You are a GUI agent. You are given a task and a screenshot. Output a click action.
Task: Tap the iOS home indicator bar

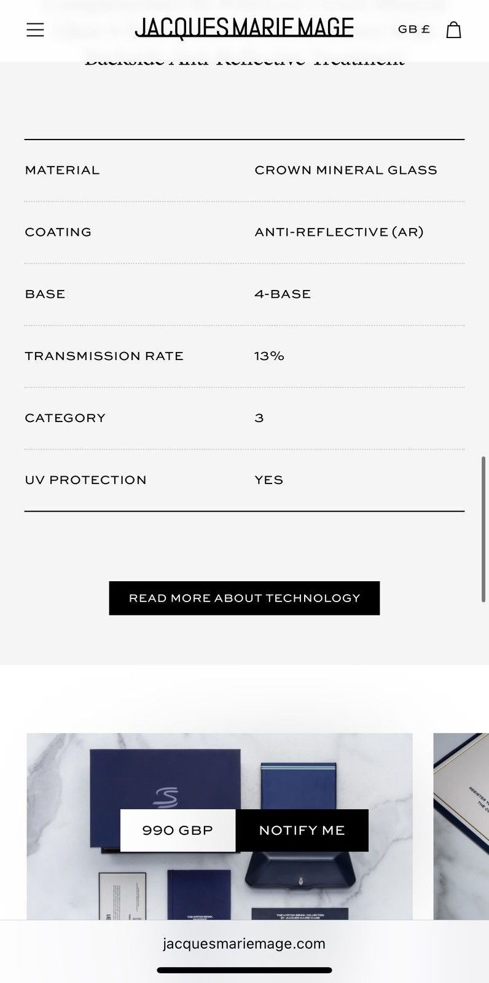(x=244, y=971)
